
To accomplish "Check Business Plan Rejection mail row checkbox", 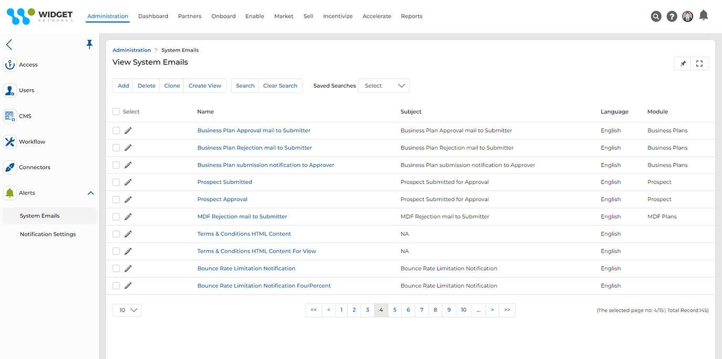I will 116,147.
